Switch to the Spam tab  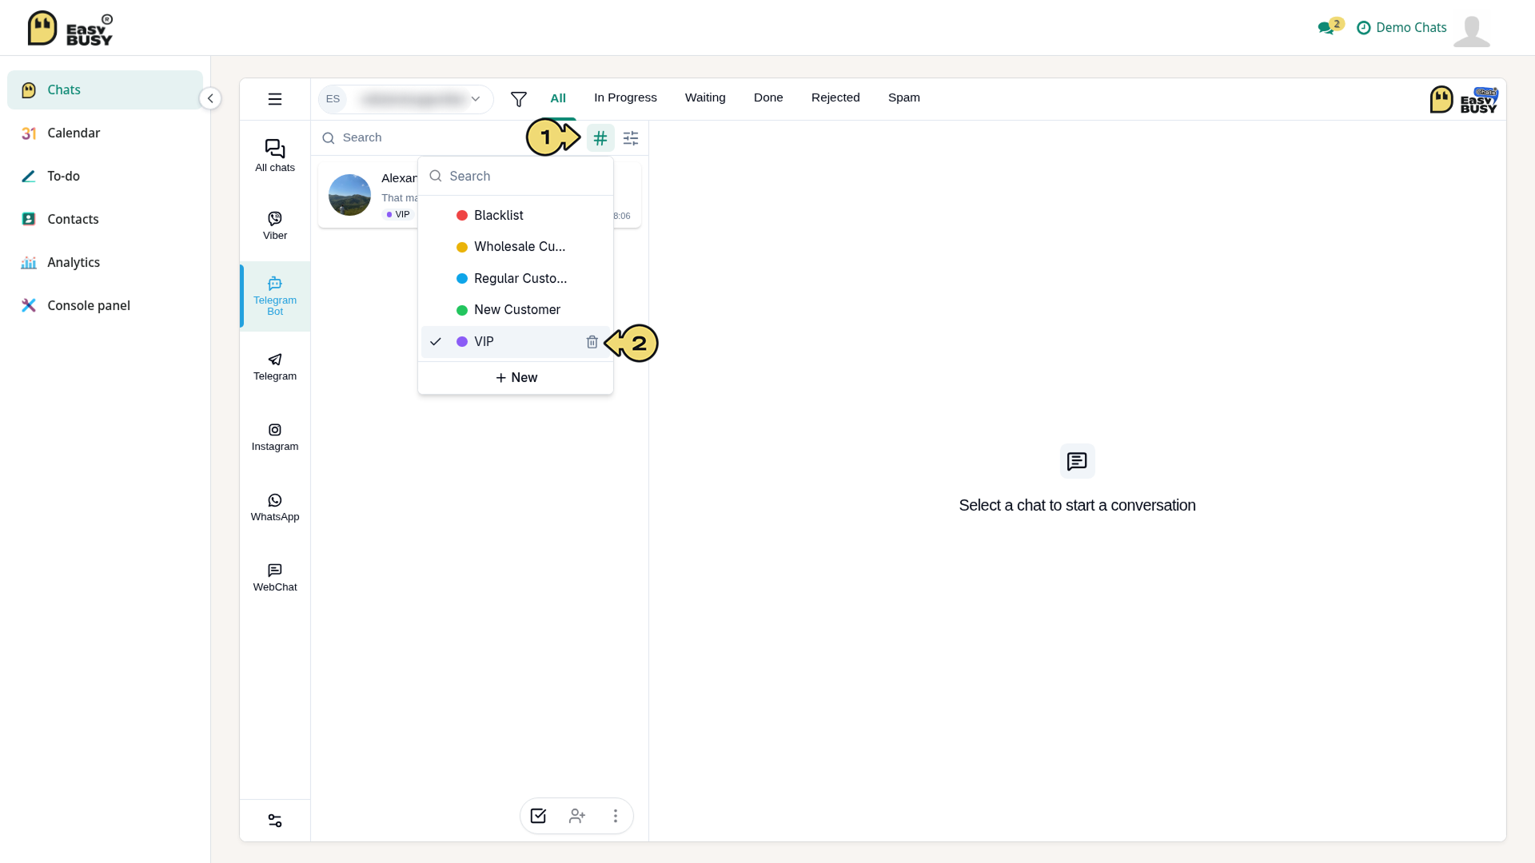[x=904, y=97]
